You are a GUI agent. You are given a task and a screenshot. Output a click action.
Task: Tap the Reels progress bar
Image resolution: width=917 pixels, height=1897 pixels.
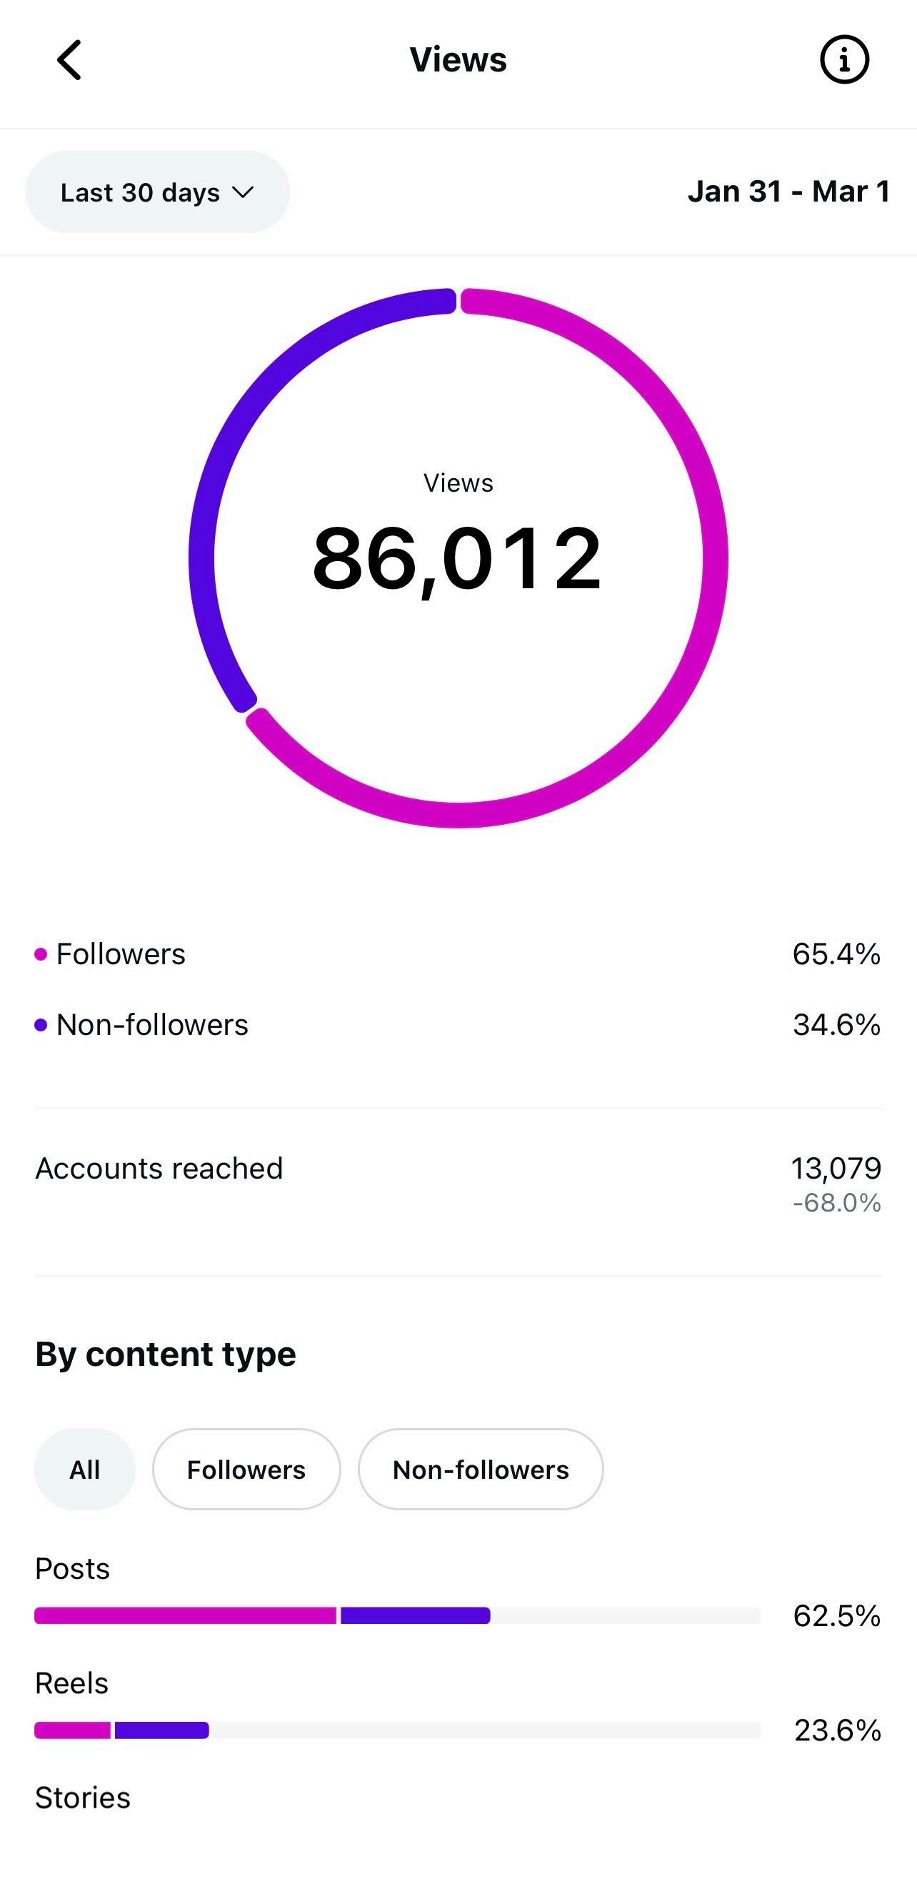pos(397,1730)
